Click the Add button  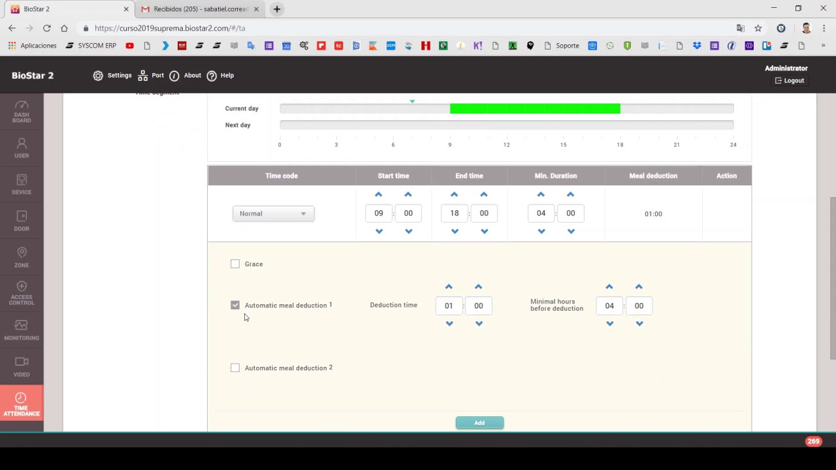click(x=479, y=422)
